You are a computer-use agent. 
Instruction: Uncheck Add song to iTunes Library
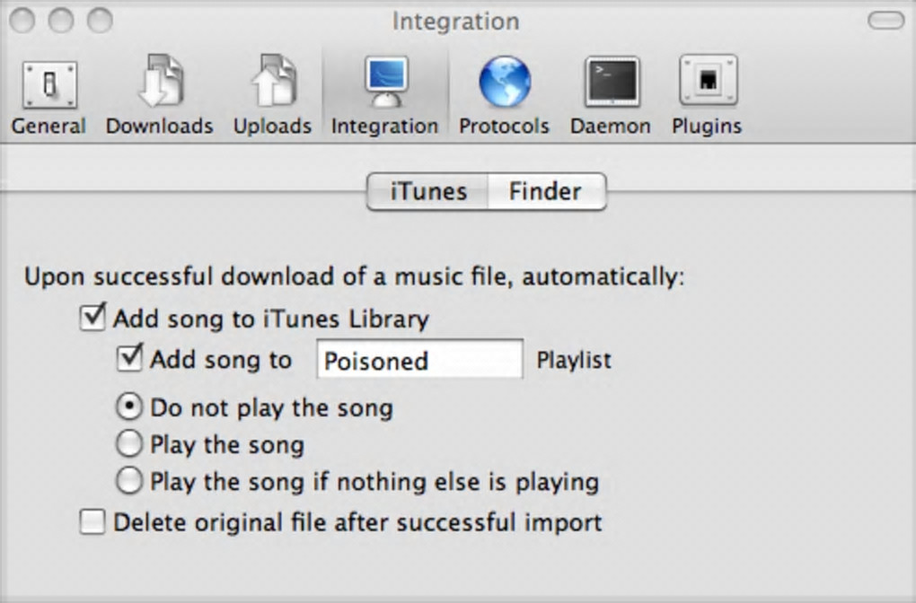[92, 319]
